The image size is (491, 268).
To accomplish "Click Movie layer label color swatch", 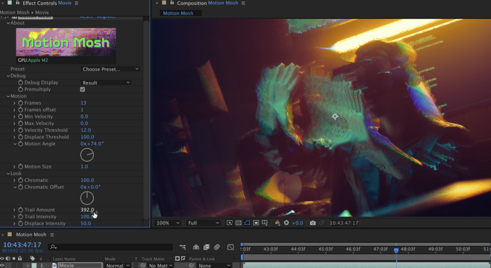I will coord(34,265).
